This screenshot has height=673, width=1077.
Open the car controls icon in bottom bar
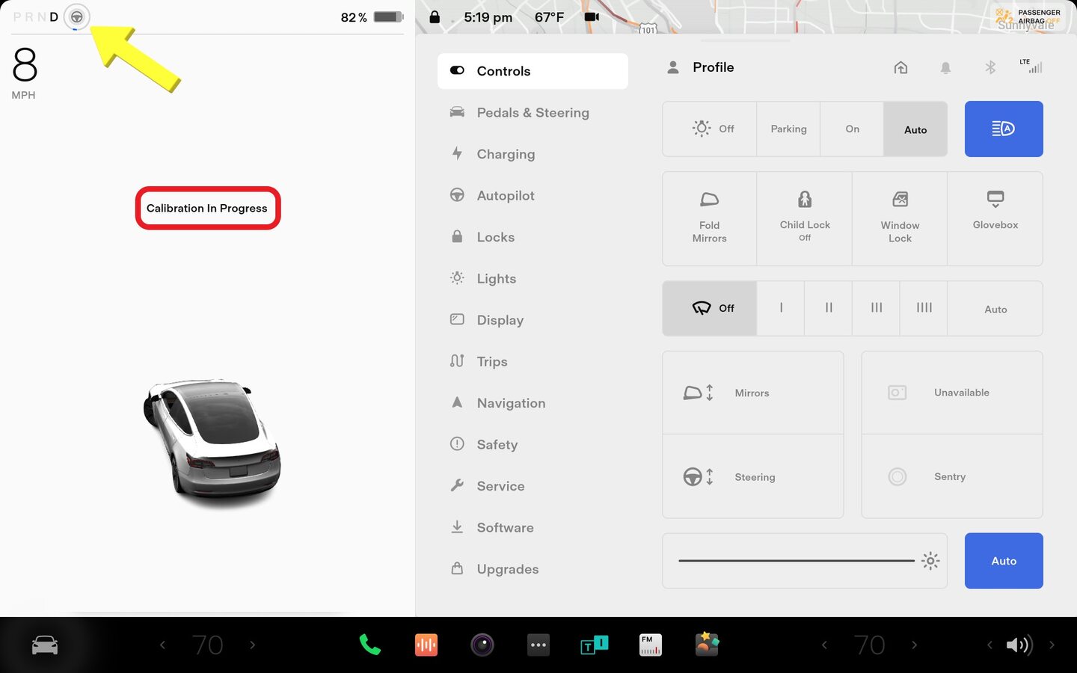(x=45, y=645)
